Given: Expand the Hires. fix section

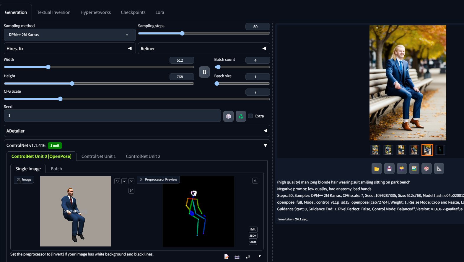Looking at the screenshot, I should (70, 48).
